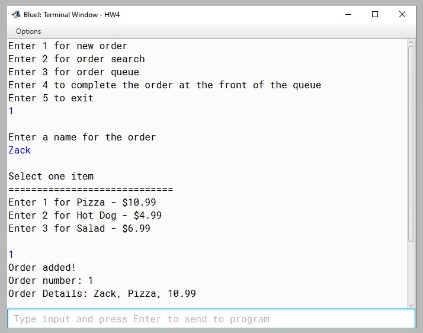Click the terminal input field

click(x=211, y=319)
